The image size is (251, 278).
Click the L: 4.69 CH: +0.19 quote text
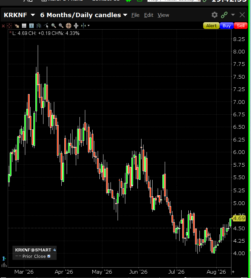point(46,33)
